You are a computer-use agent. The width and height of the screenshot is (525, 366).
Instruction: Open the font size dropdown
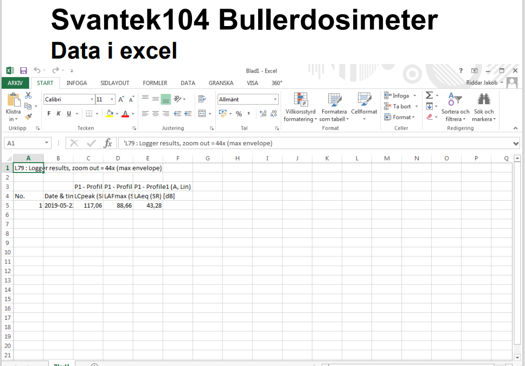[112, 99]
